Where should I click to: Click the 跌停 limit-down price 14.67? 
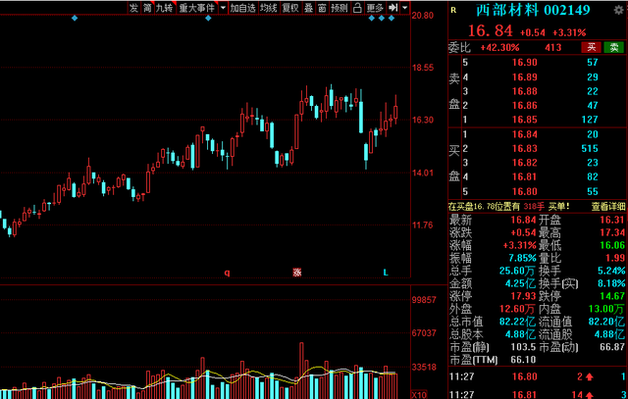pos(612,296)
